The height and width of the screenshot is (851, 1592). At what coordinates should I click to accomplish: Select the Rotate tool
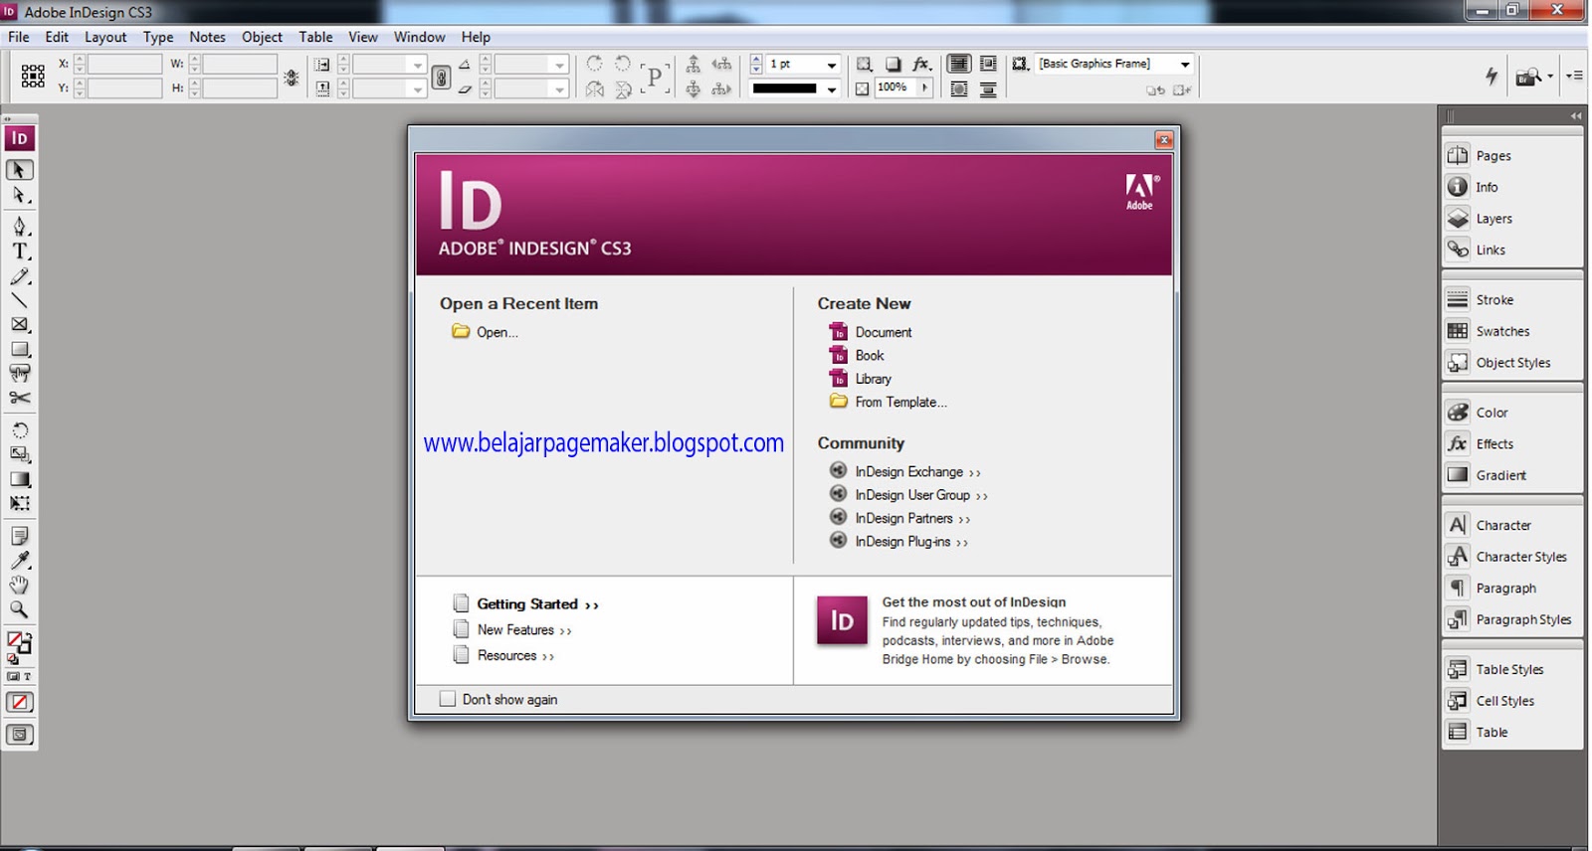pyautogui.click(x=19, y=430)
